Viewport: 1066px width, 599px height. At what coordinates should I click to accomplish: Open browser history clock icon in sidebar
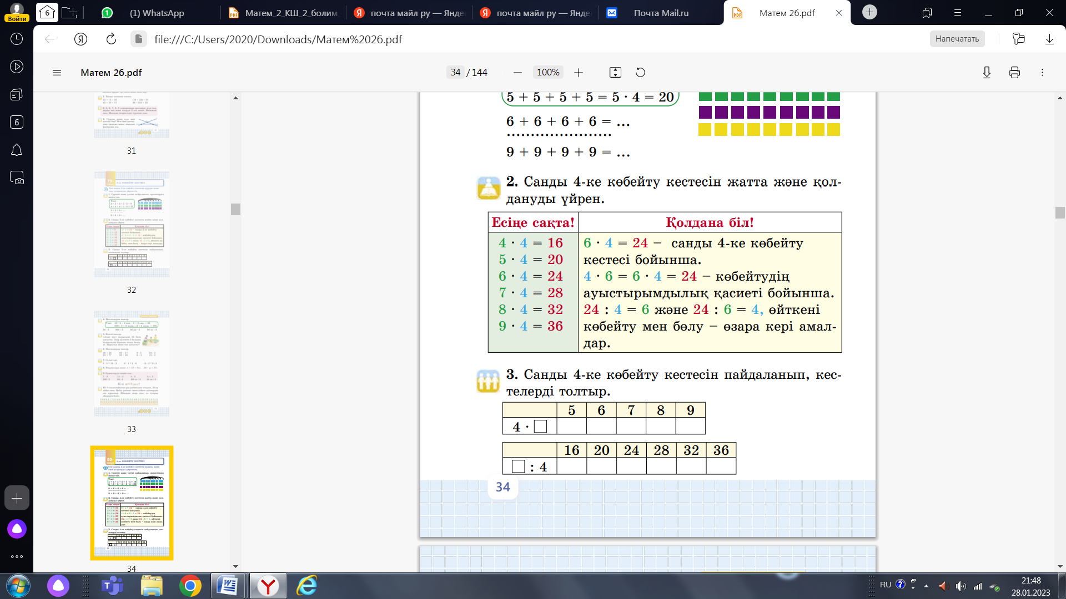click(x=17, y=39)
